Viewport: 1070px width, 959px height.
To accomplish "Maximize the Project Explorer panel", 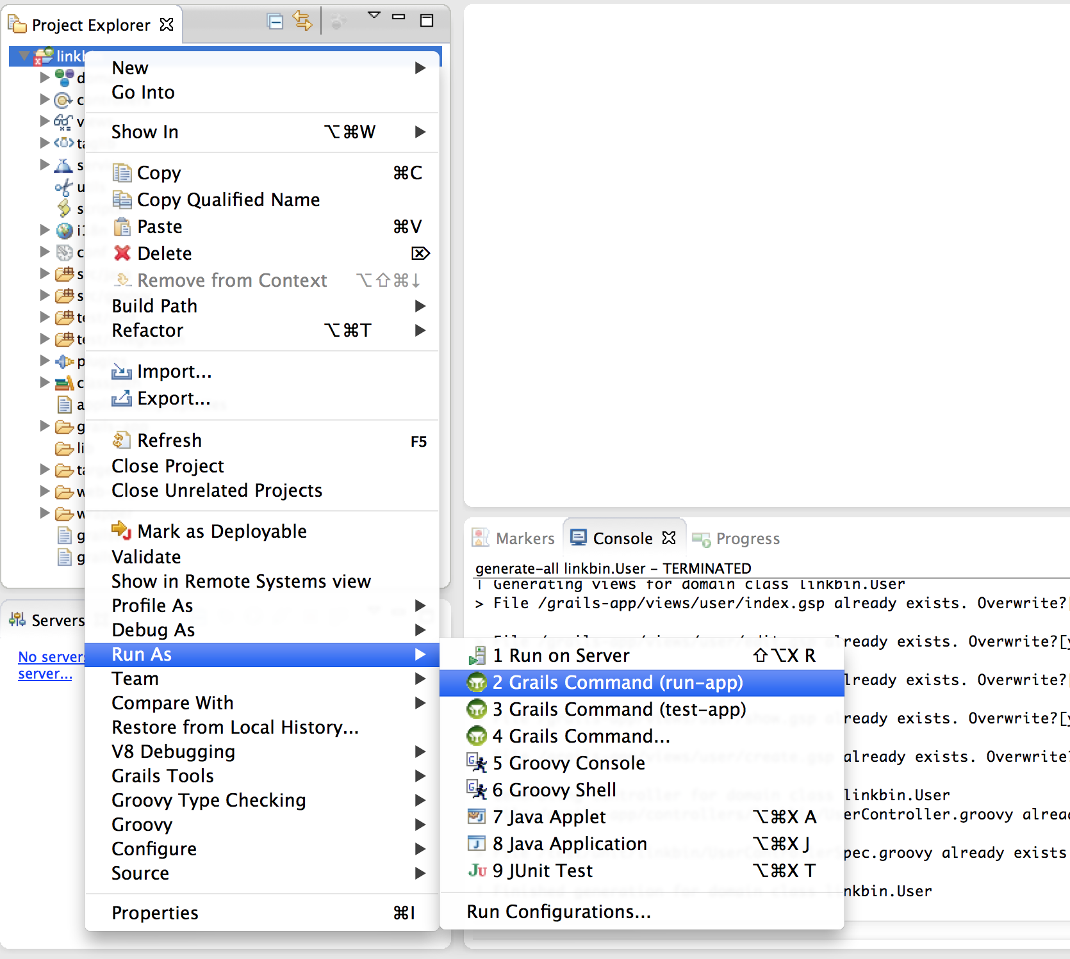I will point(426,20).
